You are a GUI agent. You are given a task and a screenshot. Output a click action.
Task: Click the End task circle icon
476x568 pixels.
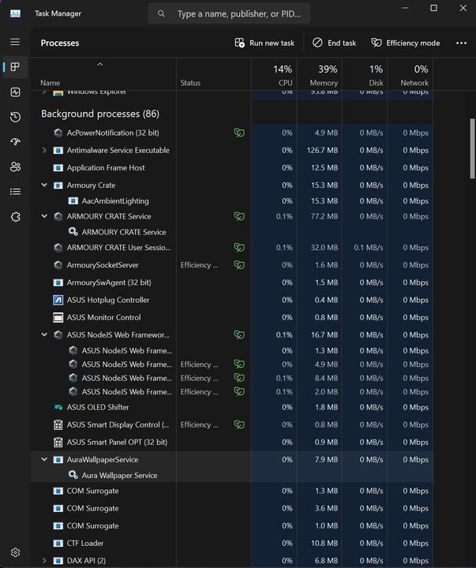(317, 43)
